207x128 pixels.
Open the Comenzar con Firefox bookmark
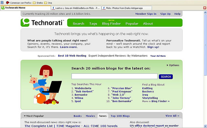tap(19, 3)
